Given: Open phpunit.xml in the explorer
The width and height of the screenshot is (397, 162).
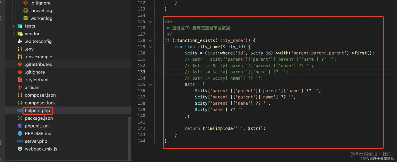Looking at the screenshot, I should tap(37, 126).
